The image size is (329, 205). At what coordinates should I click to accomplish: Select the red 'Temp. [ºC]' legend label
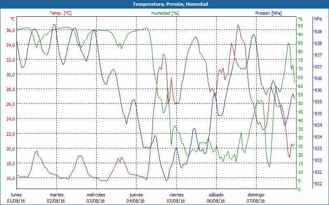pos(60,13)
